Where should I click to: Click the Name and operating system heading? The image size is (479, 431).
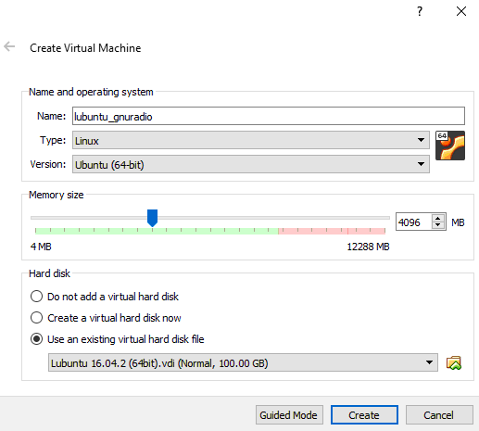pos(91,92)
